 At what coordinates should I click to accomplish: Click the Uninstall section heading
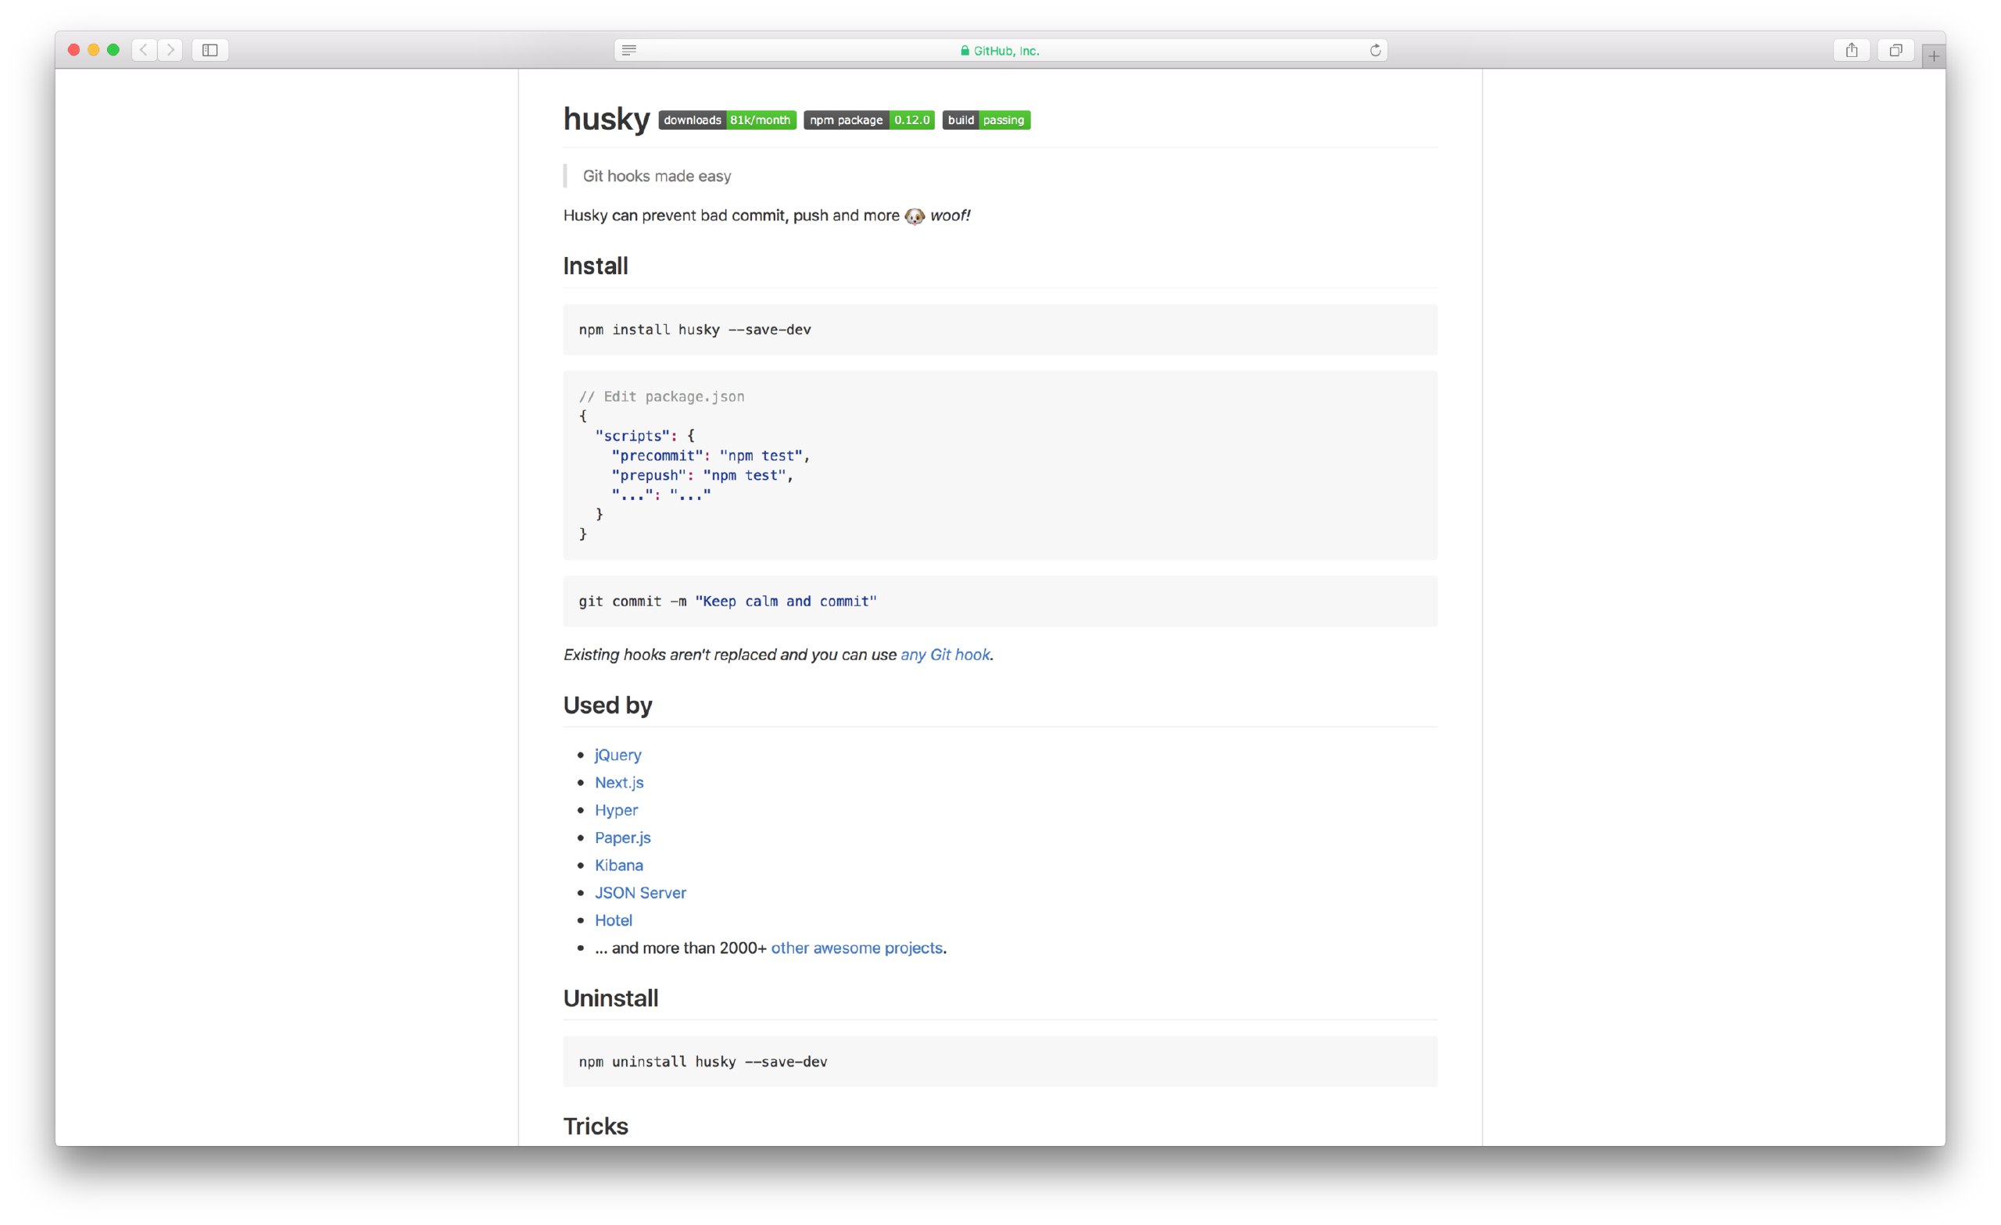(610, 998)
